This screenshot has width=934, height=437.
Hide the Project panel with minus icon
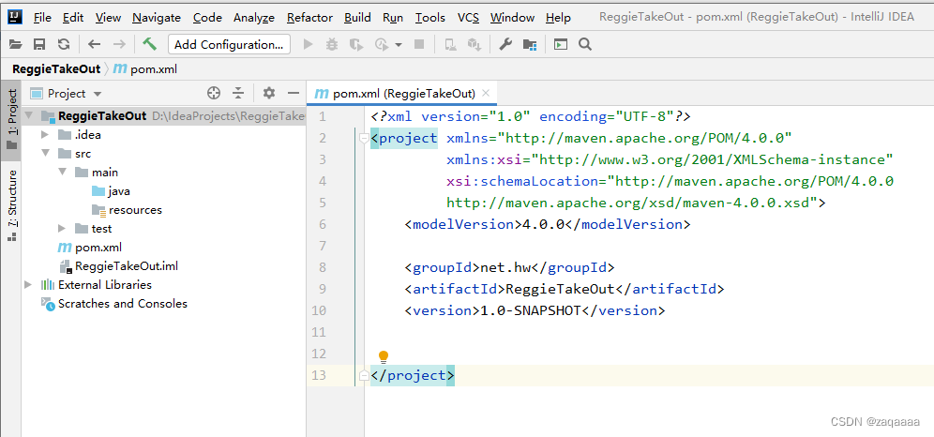(294, 93)
